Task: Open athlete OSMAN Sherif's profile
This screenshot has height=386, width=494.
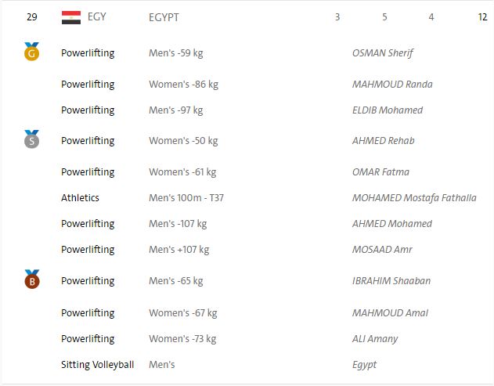Action: pyautogui.click(x=382, y=53)
